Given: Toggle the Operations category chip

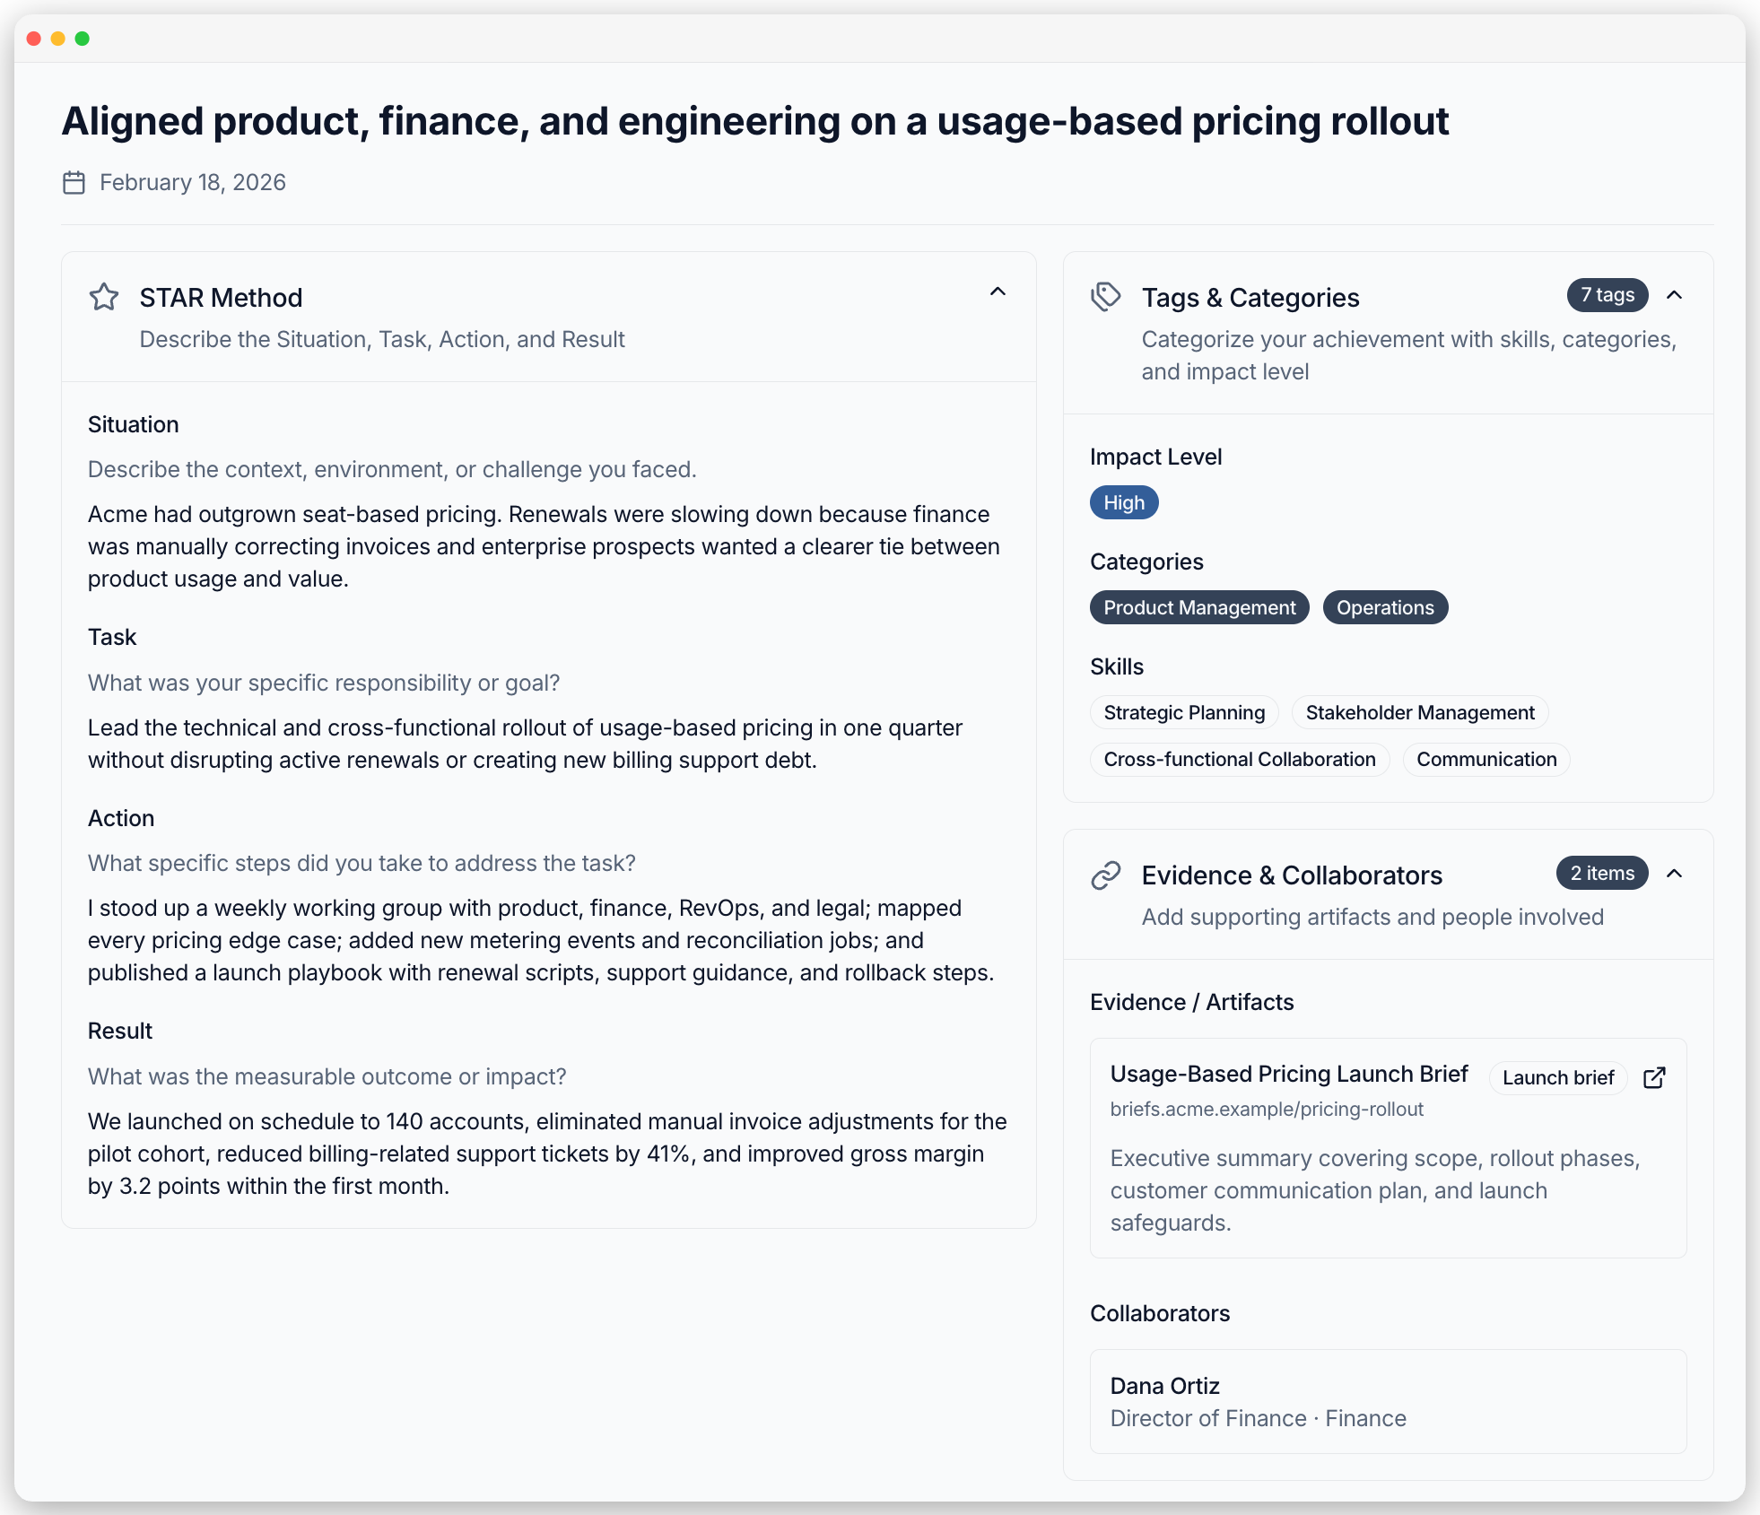Looking at the screenshot, I should coord(1384,607).
